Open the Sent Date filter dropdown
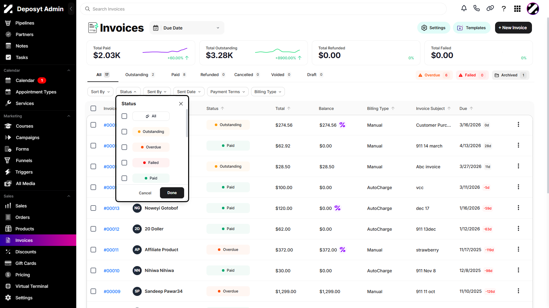 189,92
